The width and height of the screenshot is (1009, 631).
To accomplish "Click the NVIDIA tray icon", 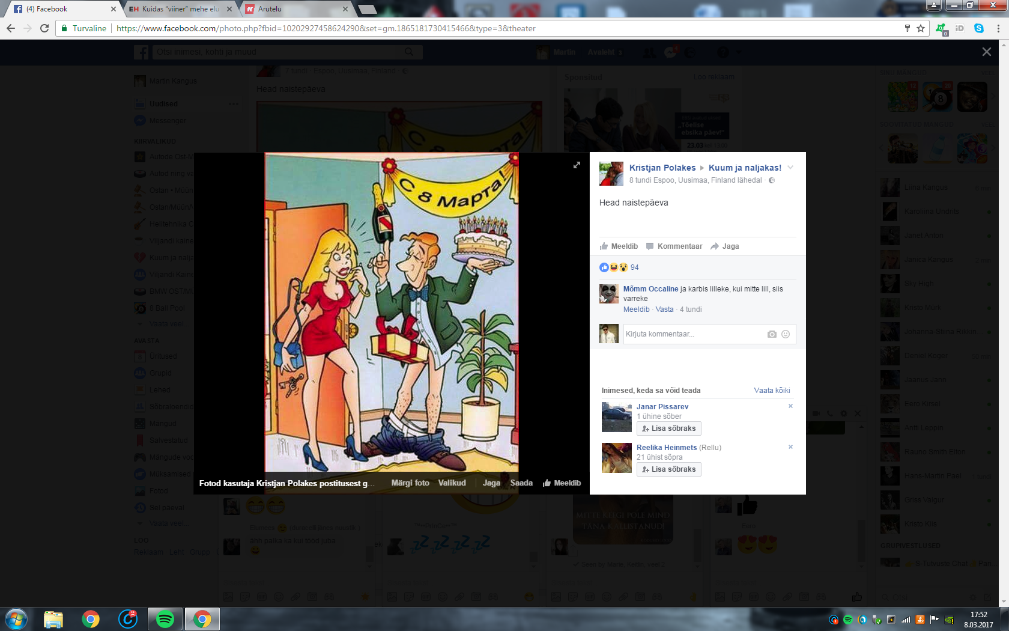I will point(949,620).
